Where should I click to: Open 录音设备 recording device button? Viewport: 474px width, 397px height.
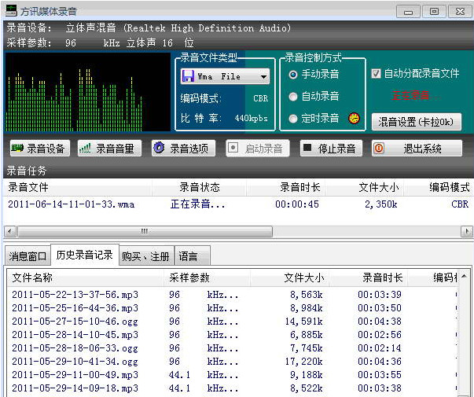click(40, 148)
